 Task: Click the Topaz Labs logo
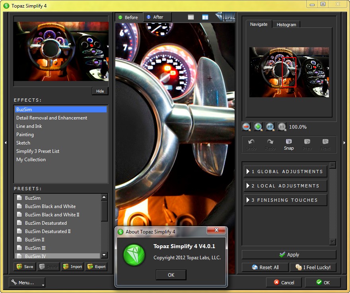pyautogui.click(x=225, y=17)
